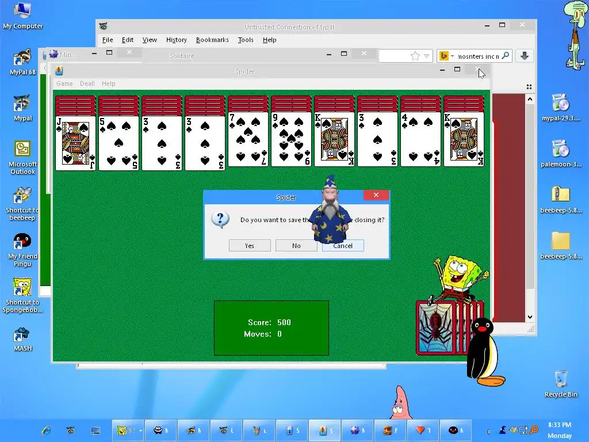This screenshot has width=589, height=442.
Task: Launch Internet Explorer from the taskbar quick launch
Action: [46, 430]
